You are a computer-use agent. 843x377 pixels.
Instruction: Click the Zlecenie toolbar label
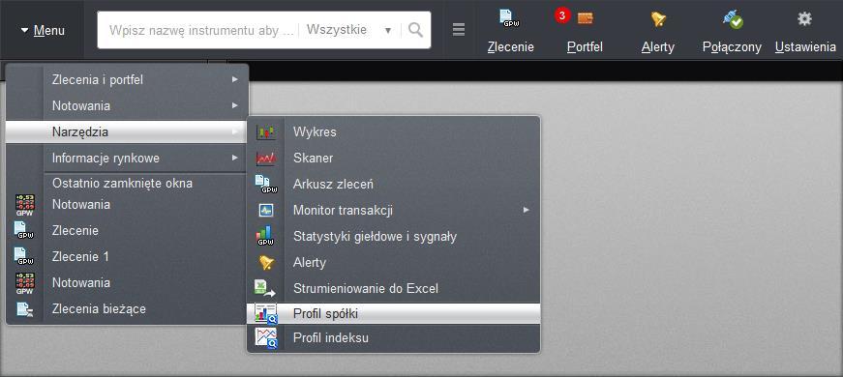510,47
